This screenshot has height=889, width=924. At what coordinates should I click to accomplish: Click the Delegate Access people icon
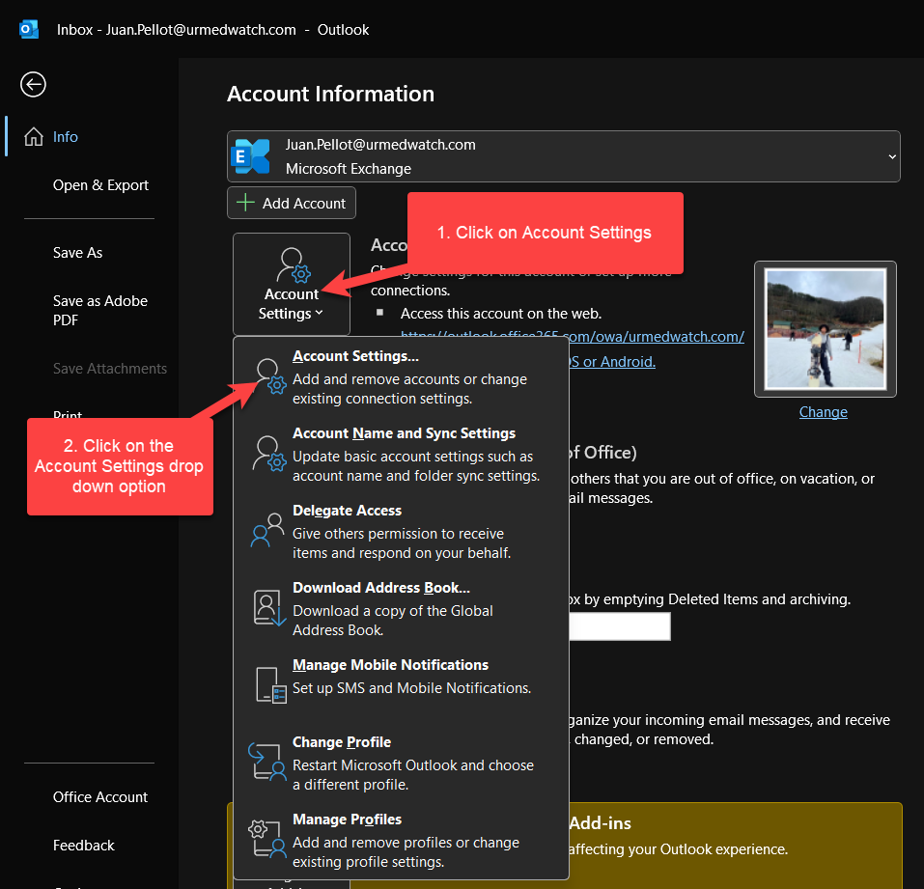(266, 530)
